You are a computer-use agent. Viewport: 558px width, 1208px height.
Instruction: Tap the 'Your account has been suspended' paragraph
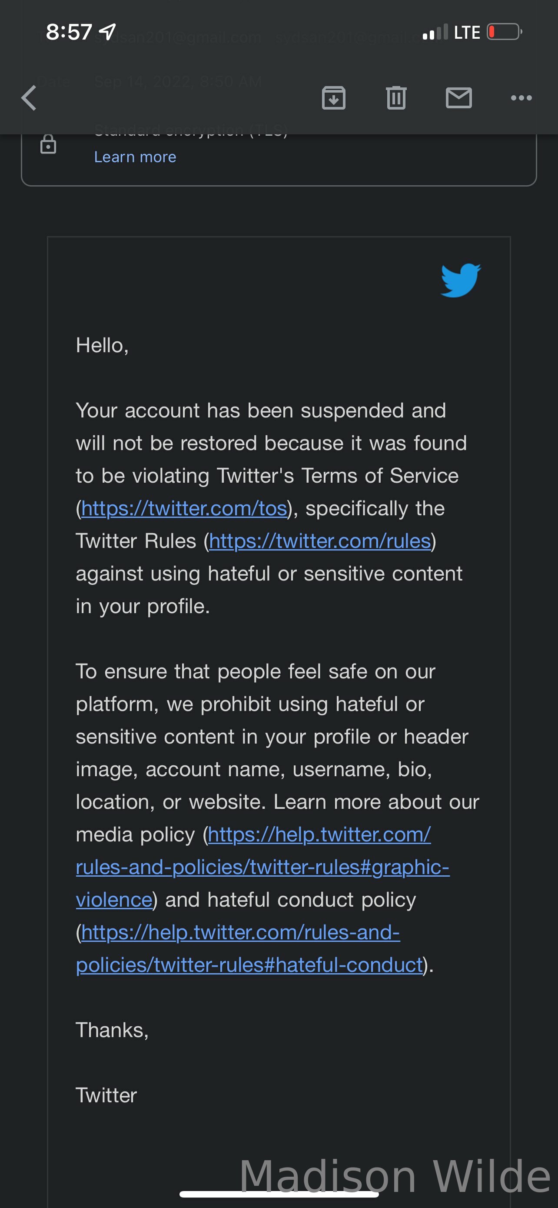tap(272, 508)
